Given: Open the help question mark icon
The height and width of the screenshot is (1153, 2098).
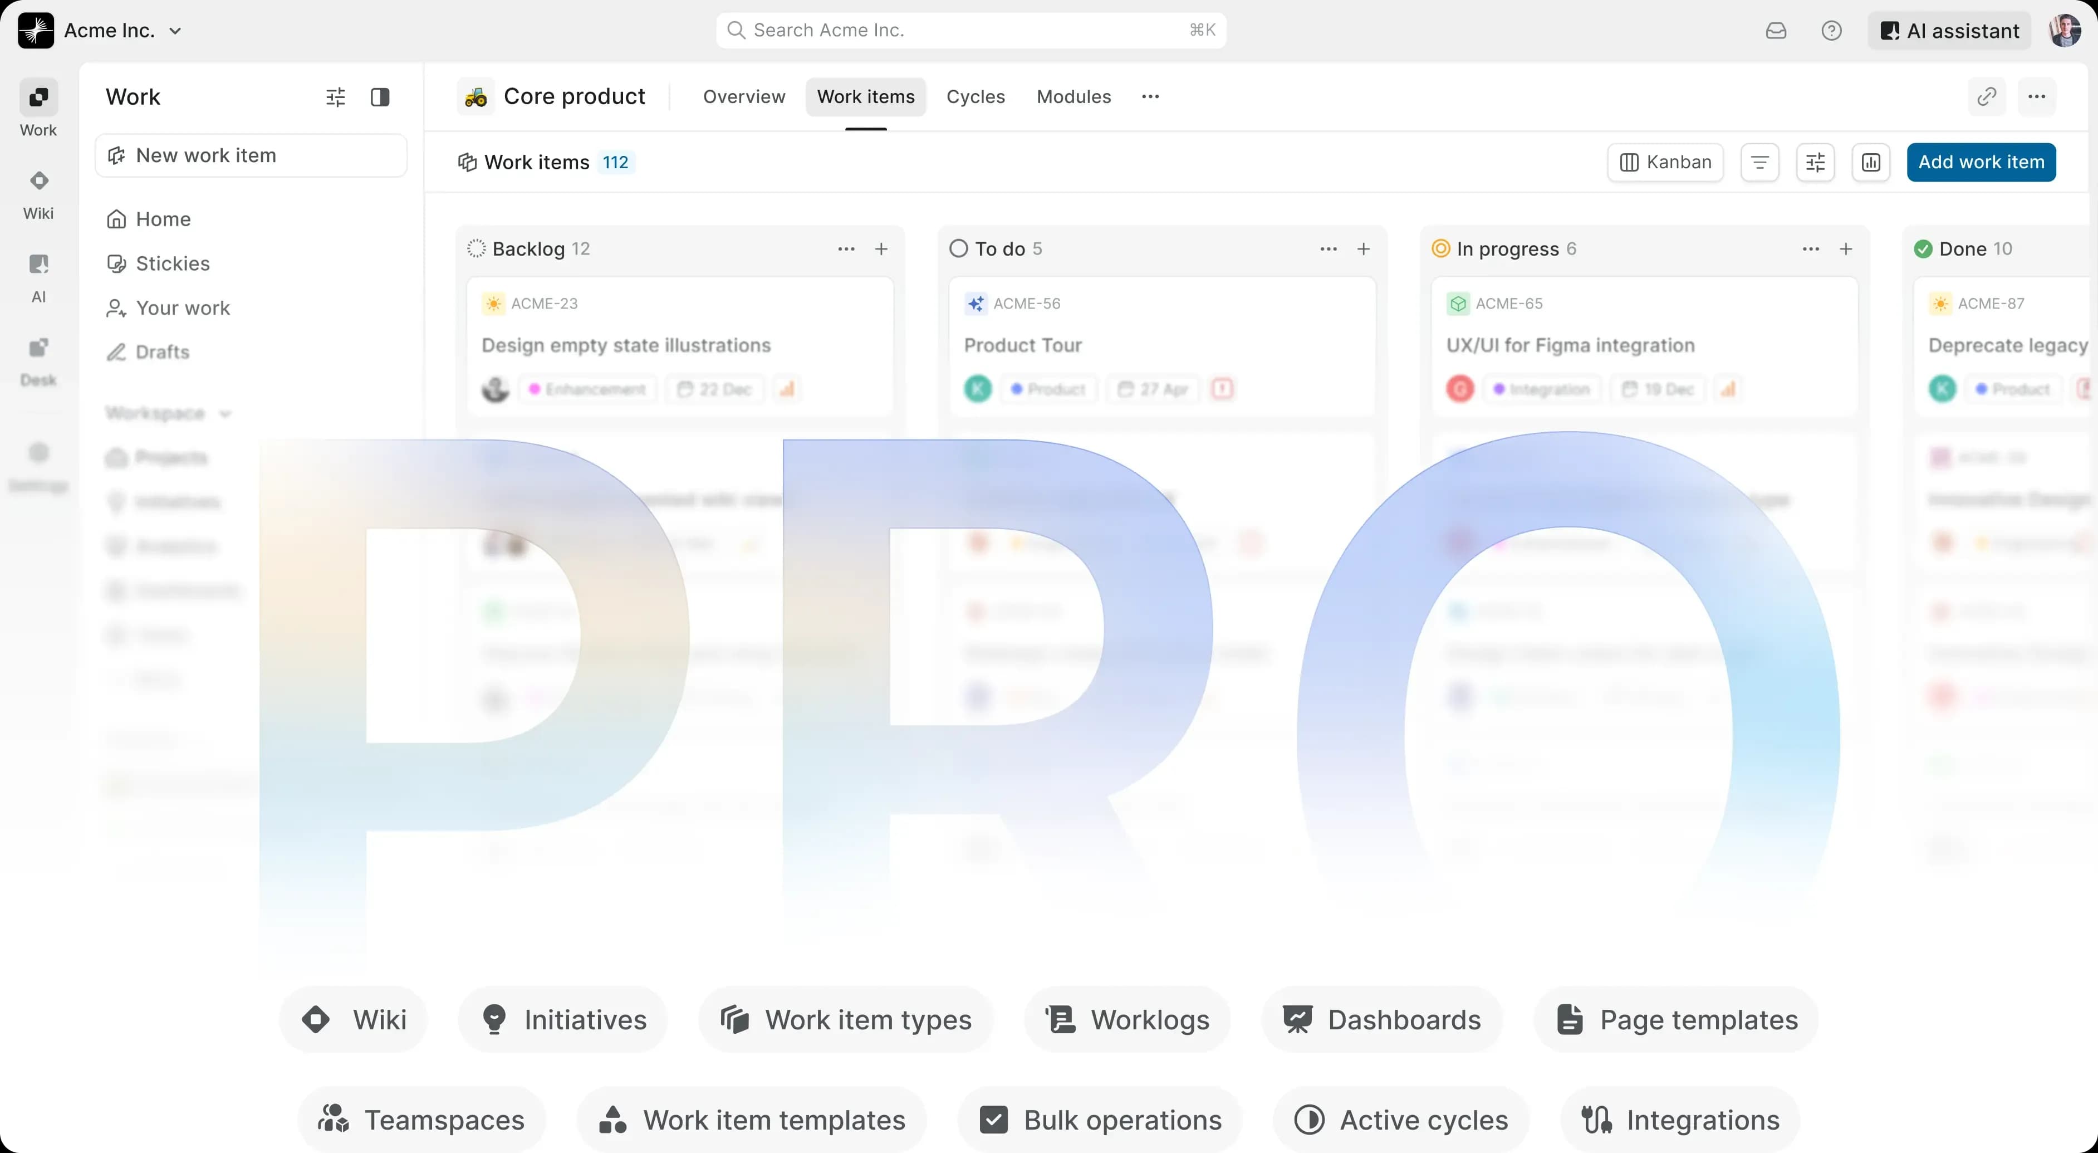Looking at the screenshot, I should (1832, 31).
